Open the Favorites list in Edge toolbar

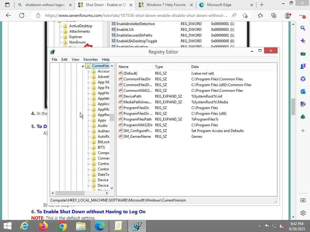(260, 15)
